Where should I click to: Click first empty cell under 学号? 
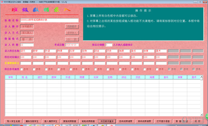tap(11, 81)
